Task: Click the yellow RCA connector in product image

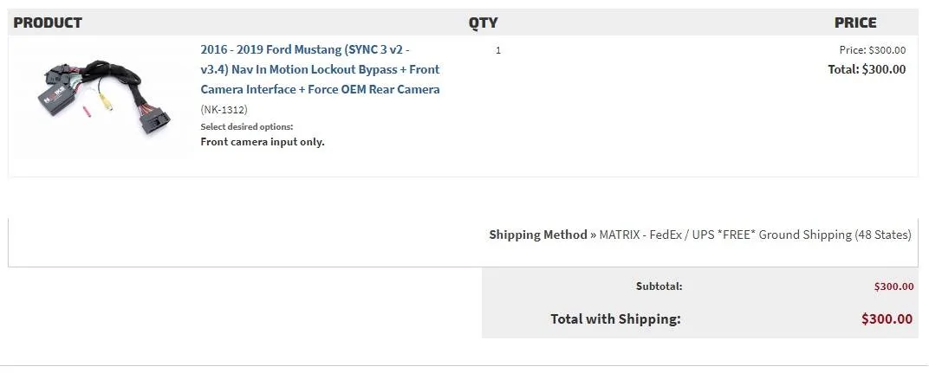Action: tap(106, 100)
